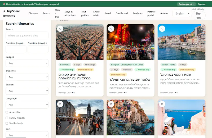This screenshot has height=138, width=212.
Task: Click the Partner portal banner button
Action: 187,4
